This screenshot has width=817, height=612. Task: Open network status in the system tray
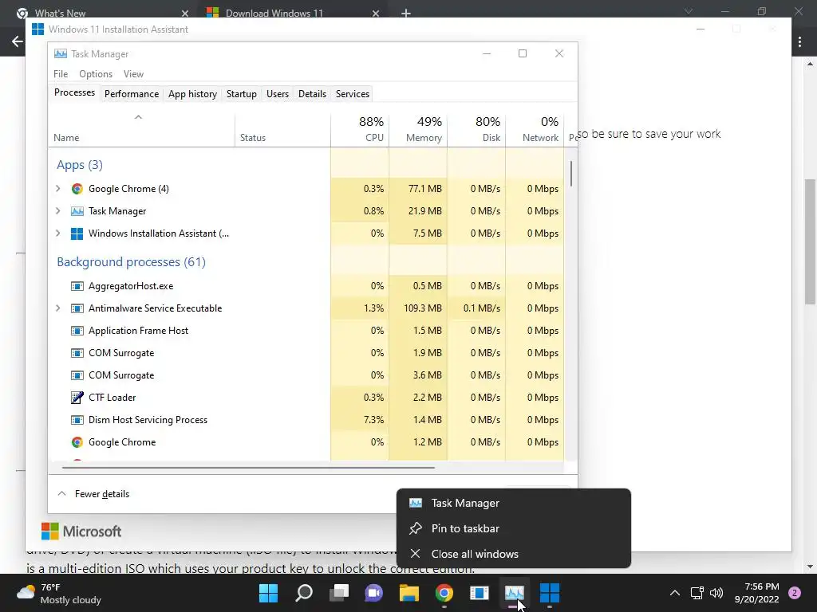point(697,593)
